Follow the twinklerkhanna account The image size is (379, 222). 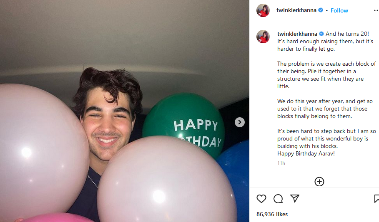coord(339,10)
